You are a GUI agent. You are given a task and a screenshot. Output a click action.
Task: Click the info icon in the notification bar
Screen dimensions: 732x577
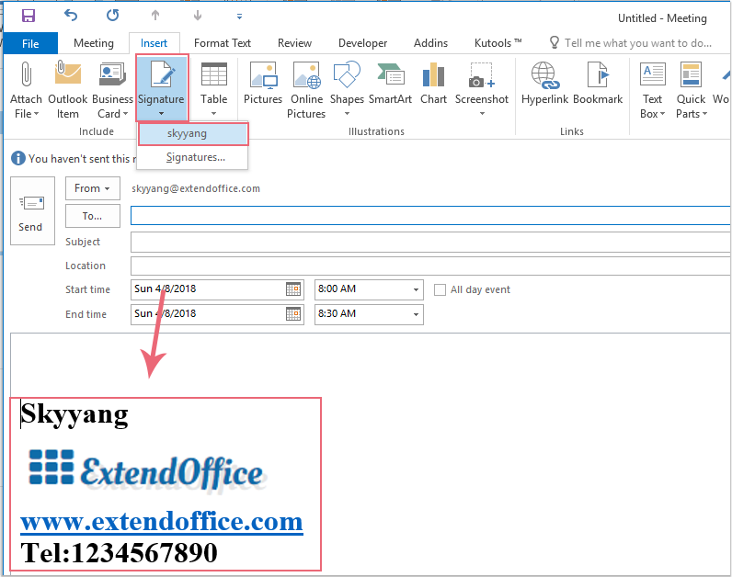pos(18,158)
